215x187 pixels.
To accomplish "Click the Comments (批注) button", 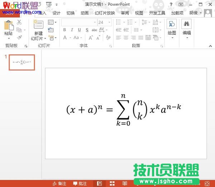I will (x=80, y=183).
